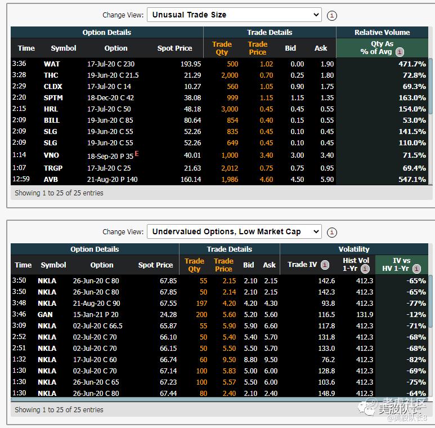Click info icon next to Hist Vol 1-Yr header
435x428 pixels.
pyautogui.click(x=365, y=269)
